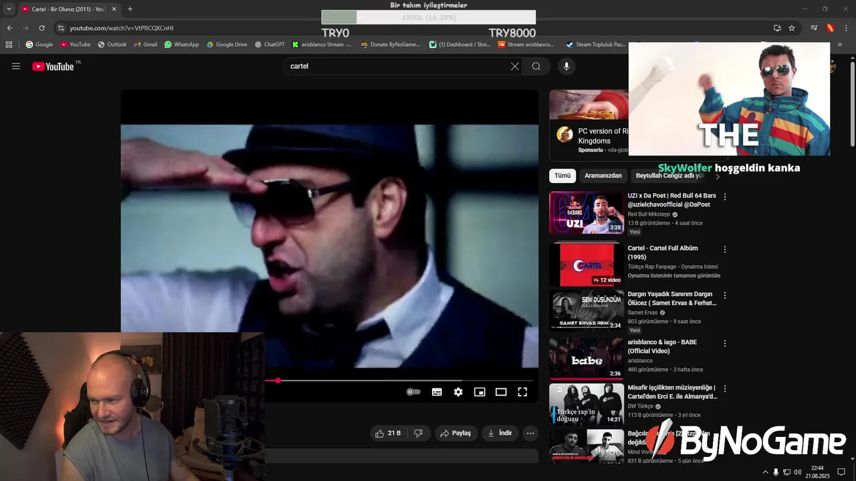Go to the YouTube home logo
Image resolution: width=856 pixels, height=481 pixels.
click(x=53, y=66)
